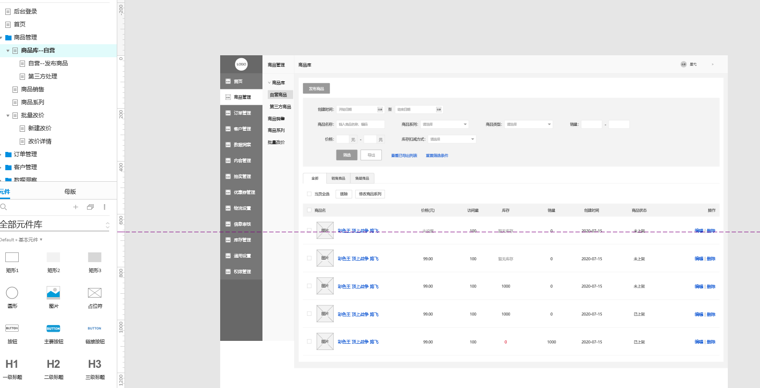
Task: Click the 开始日期 date input
Action: coord(360,110)
